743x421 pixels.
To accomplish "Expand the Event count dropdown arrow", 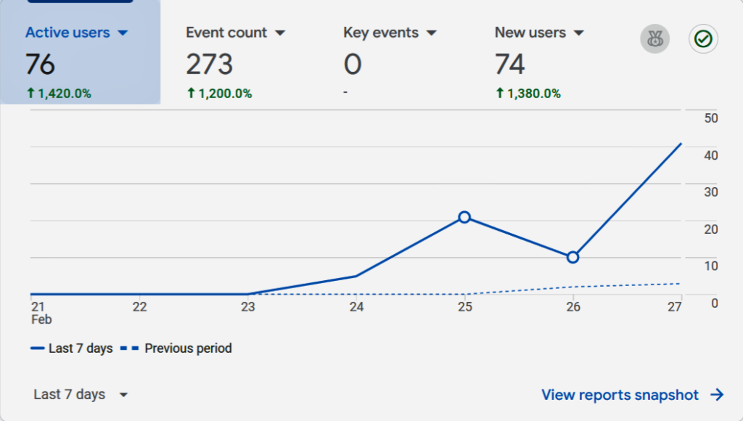I will point(280,33).
